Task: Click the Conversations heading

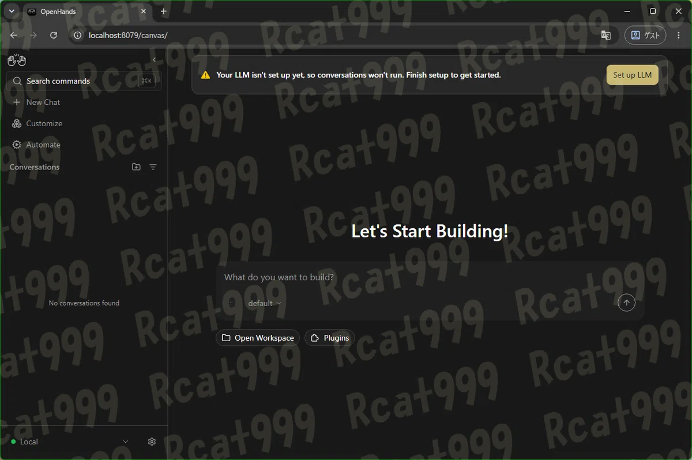Action: [35, 167]
